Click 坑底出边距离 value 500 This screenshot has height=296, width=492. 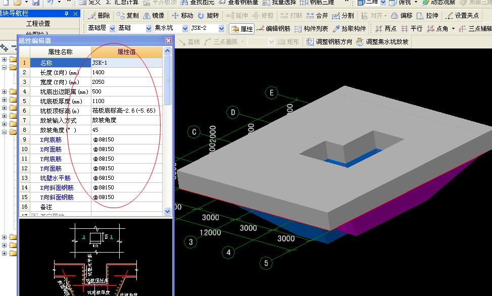click(126, 91)
